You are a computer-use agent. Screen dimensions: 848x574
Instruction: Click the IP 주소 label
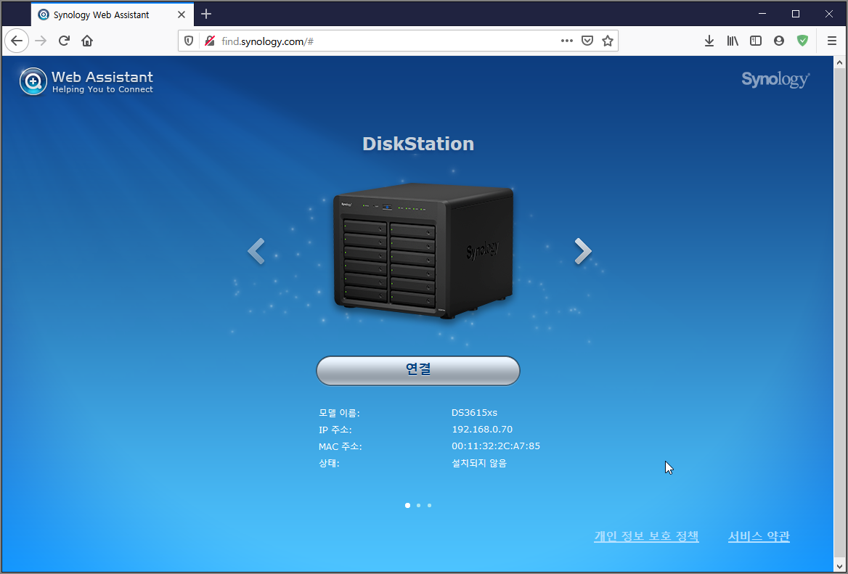(335, 430)
